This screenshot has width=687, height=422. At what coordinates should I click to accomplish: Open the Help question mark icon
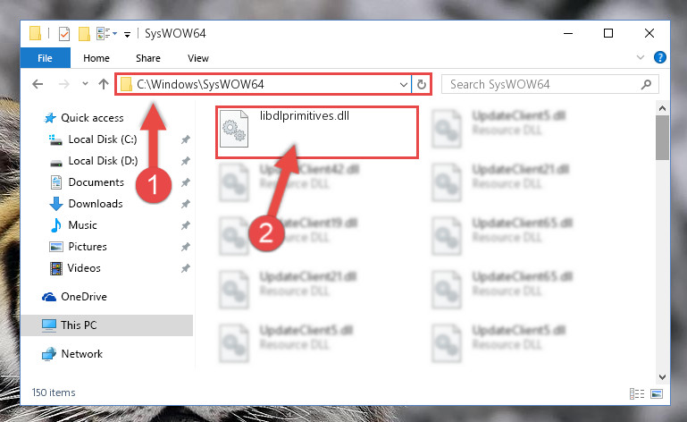(659, 57)
